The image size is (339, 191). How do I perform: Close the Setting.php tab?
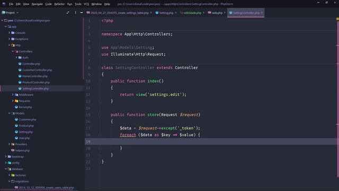175,13
